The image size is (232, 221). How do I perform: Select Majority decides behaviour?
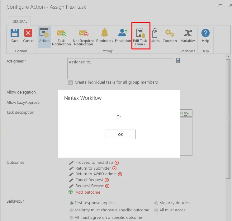pyautogui.click(x=156, y=203)
